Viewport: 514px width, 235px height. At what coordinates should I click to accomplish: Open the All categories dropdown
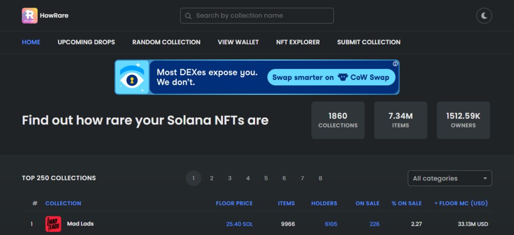click(x=450, y=178)
